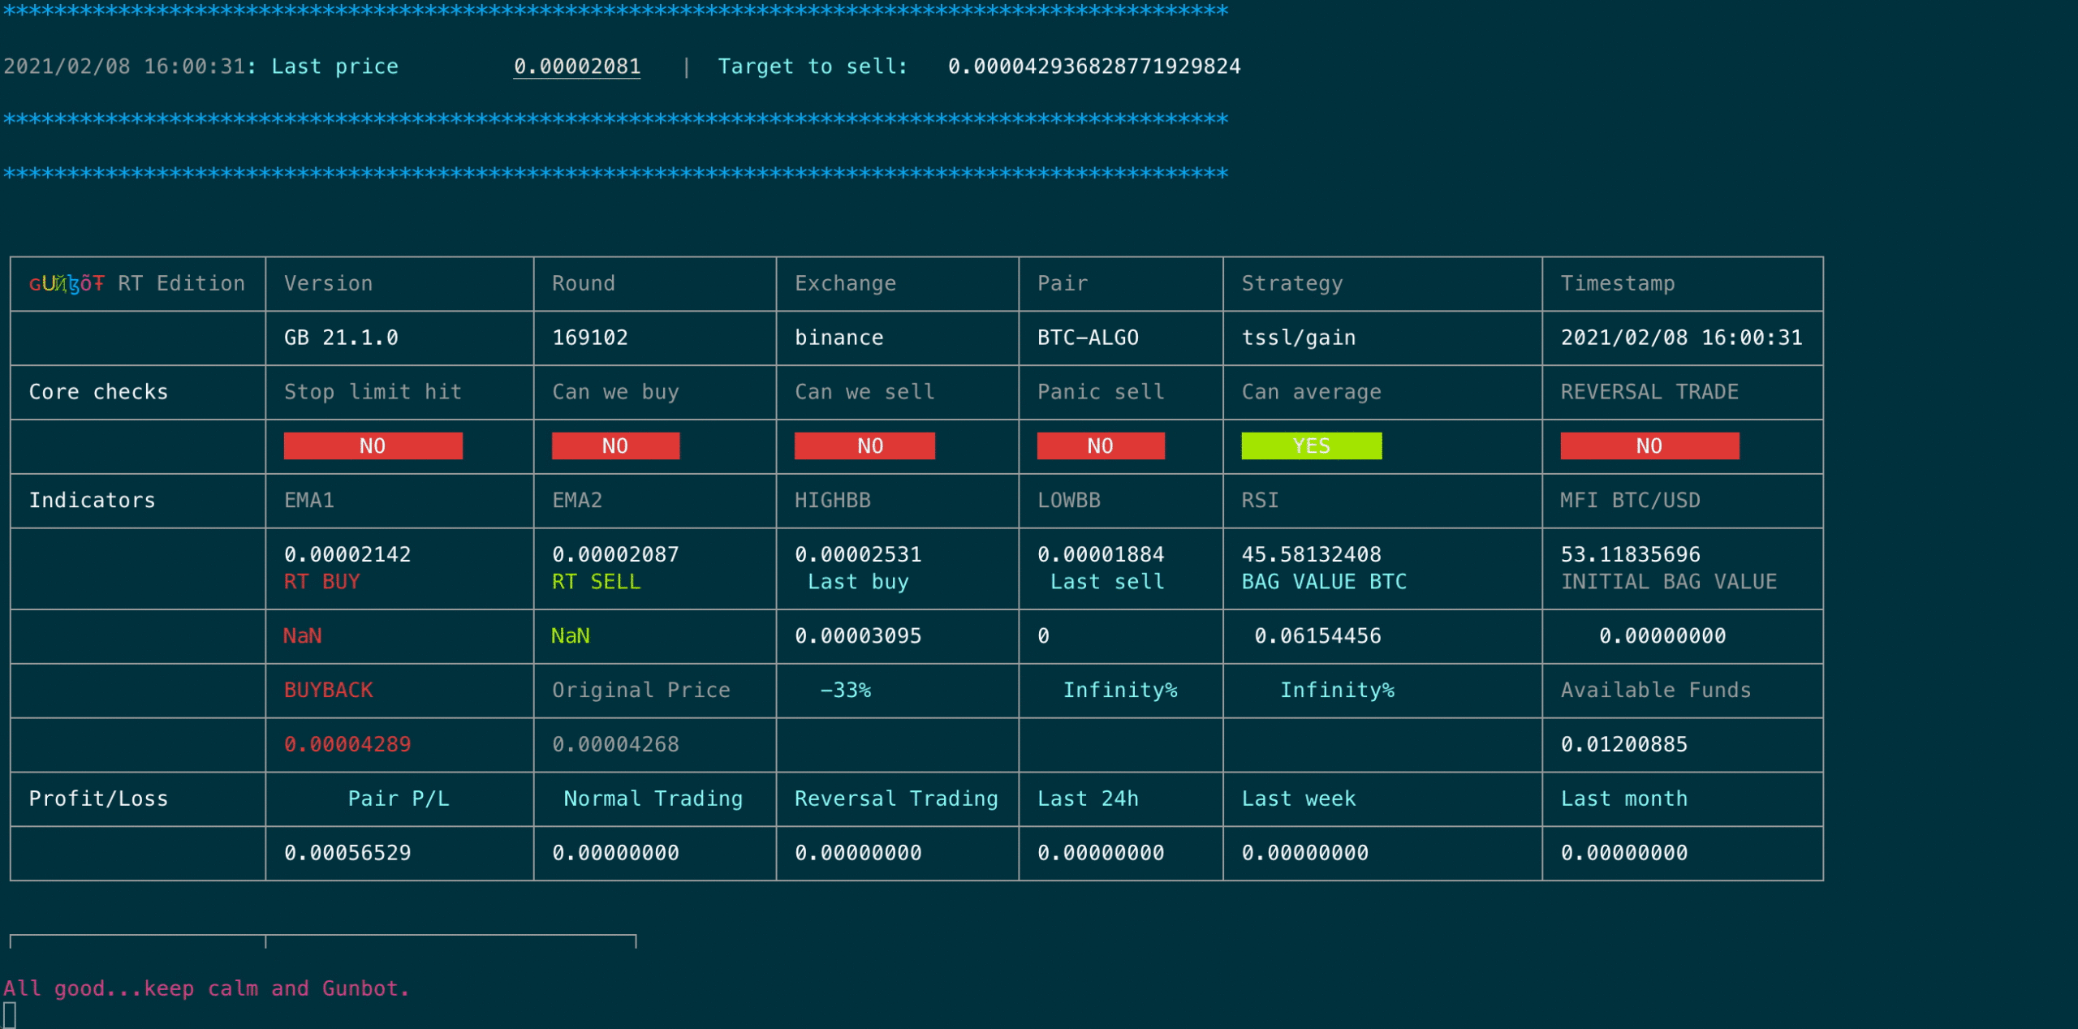Viewport: 2078px width, 1029px height.
Task: Click the LOWBB value 0.00001884
Action: pos(1101,554)
